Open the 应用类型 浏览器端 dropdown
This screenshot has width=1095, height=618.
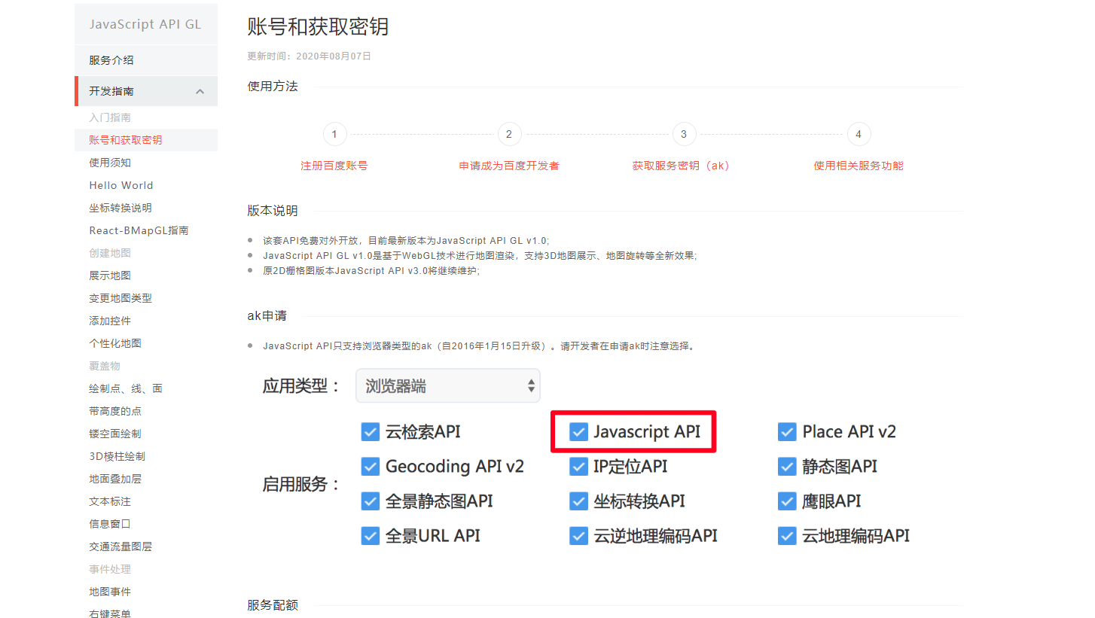448,386
